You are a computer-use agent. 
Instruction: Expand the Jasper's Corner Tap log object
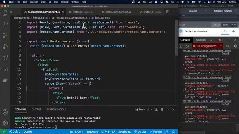[x=183, y=65]
